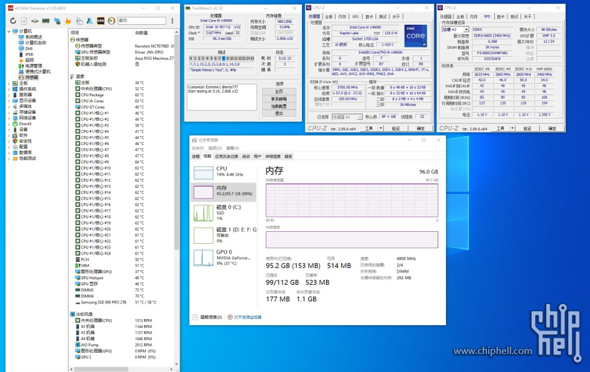
Task: Collapse the 计算机 tree node
Action: (9, 31)
